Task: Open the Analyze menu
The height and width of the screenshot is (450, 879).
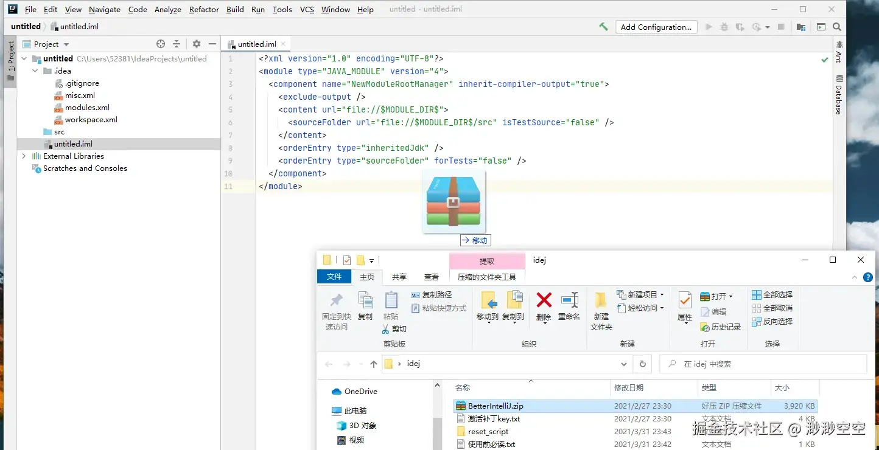Action: click(168, 9)
